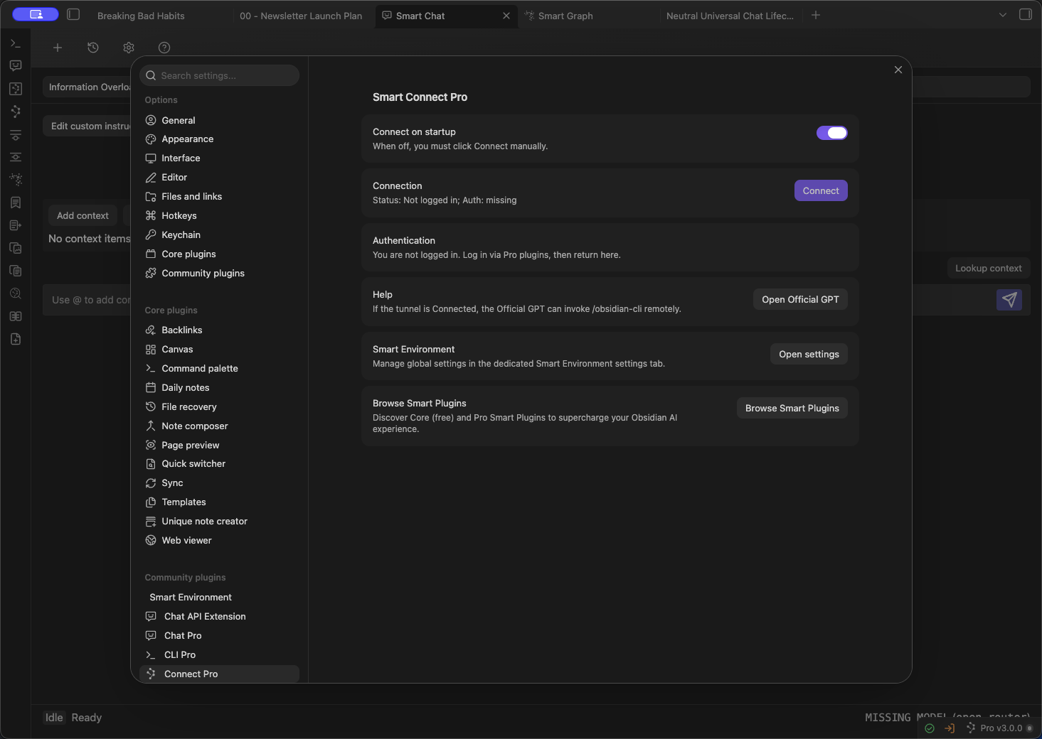The image size is (1042, 739).
Task: Open Editor settings section
Action: pyautogui.click(x=219, y=178)
